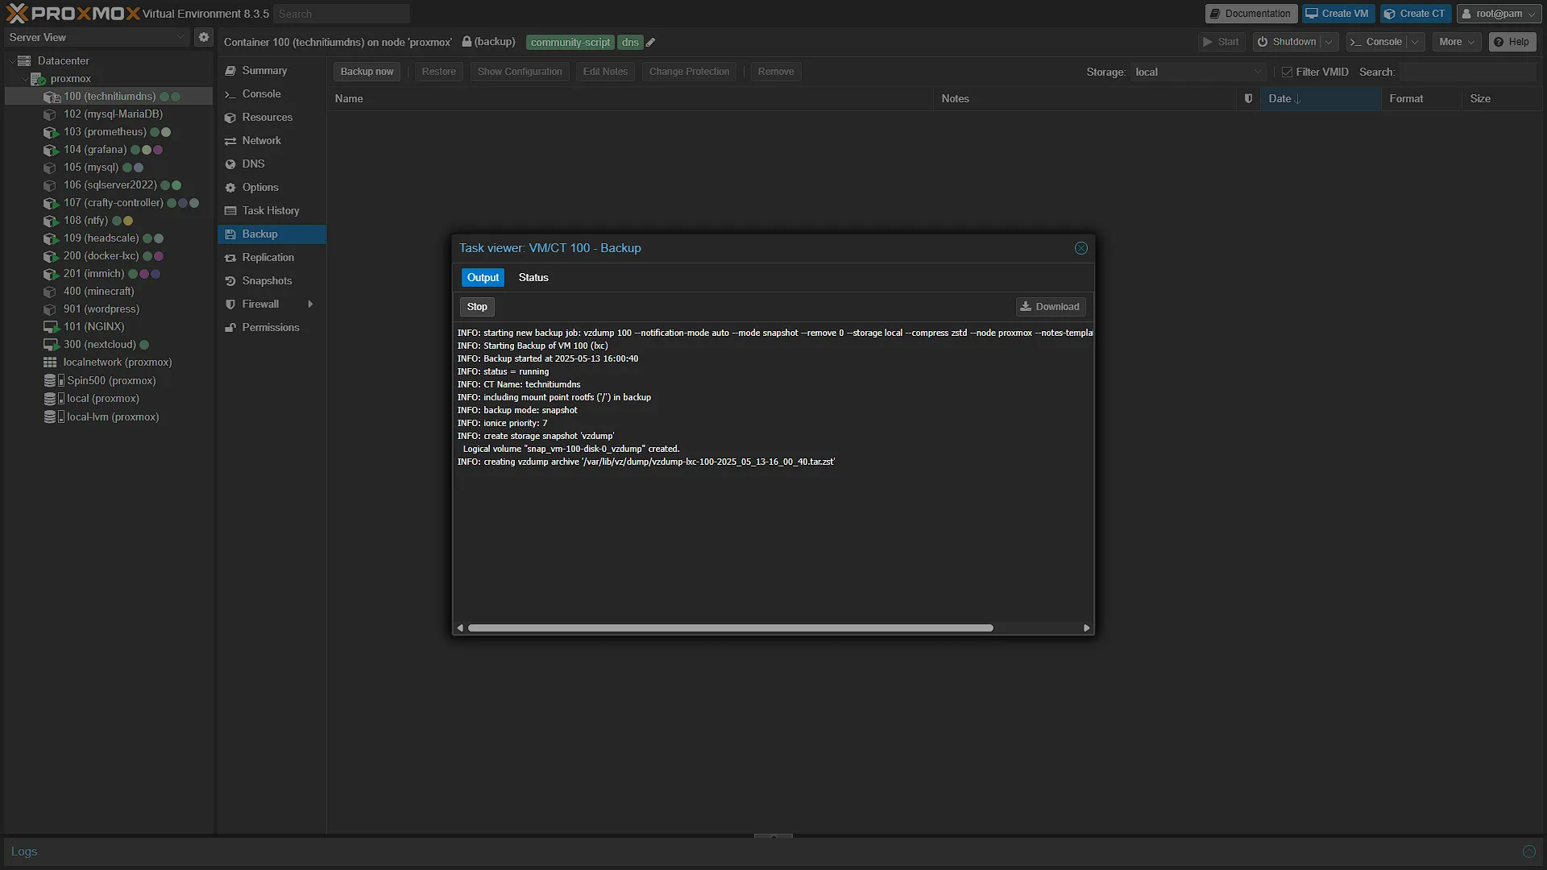Focus the top Search field
Image resolution: width=1547 pixels, height=870 pixels.
coord(342,14)
